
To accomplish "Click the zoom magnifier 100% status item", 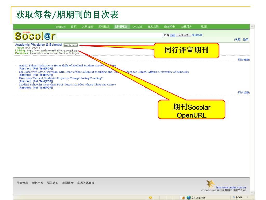I will click(238, 197).
